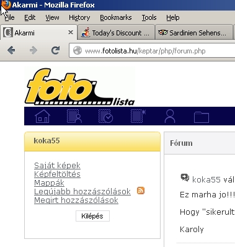Open the History menu
This screenshot has height=247, width=235.
[x=79, y=17]
